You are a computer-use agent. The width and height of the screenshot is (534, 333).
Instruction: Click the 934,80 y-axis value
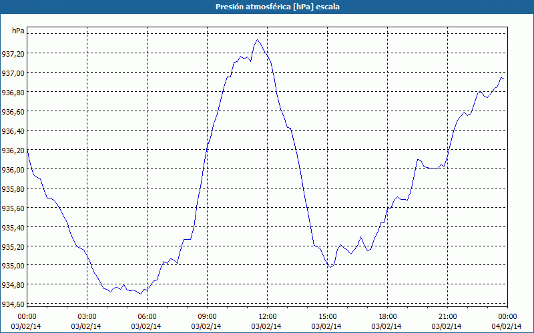click(13, 284)
